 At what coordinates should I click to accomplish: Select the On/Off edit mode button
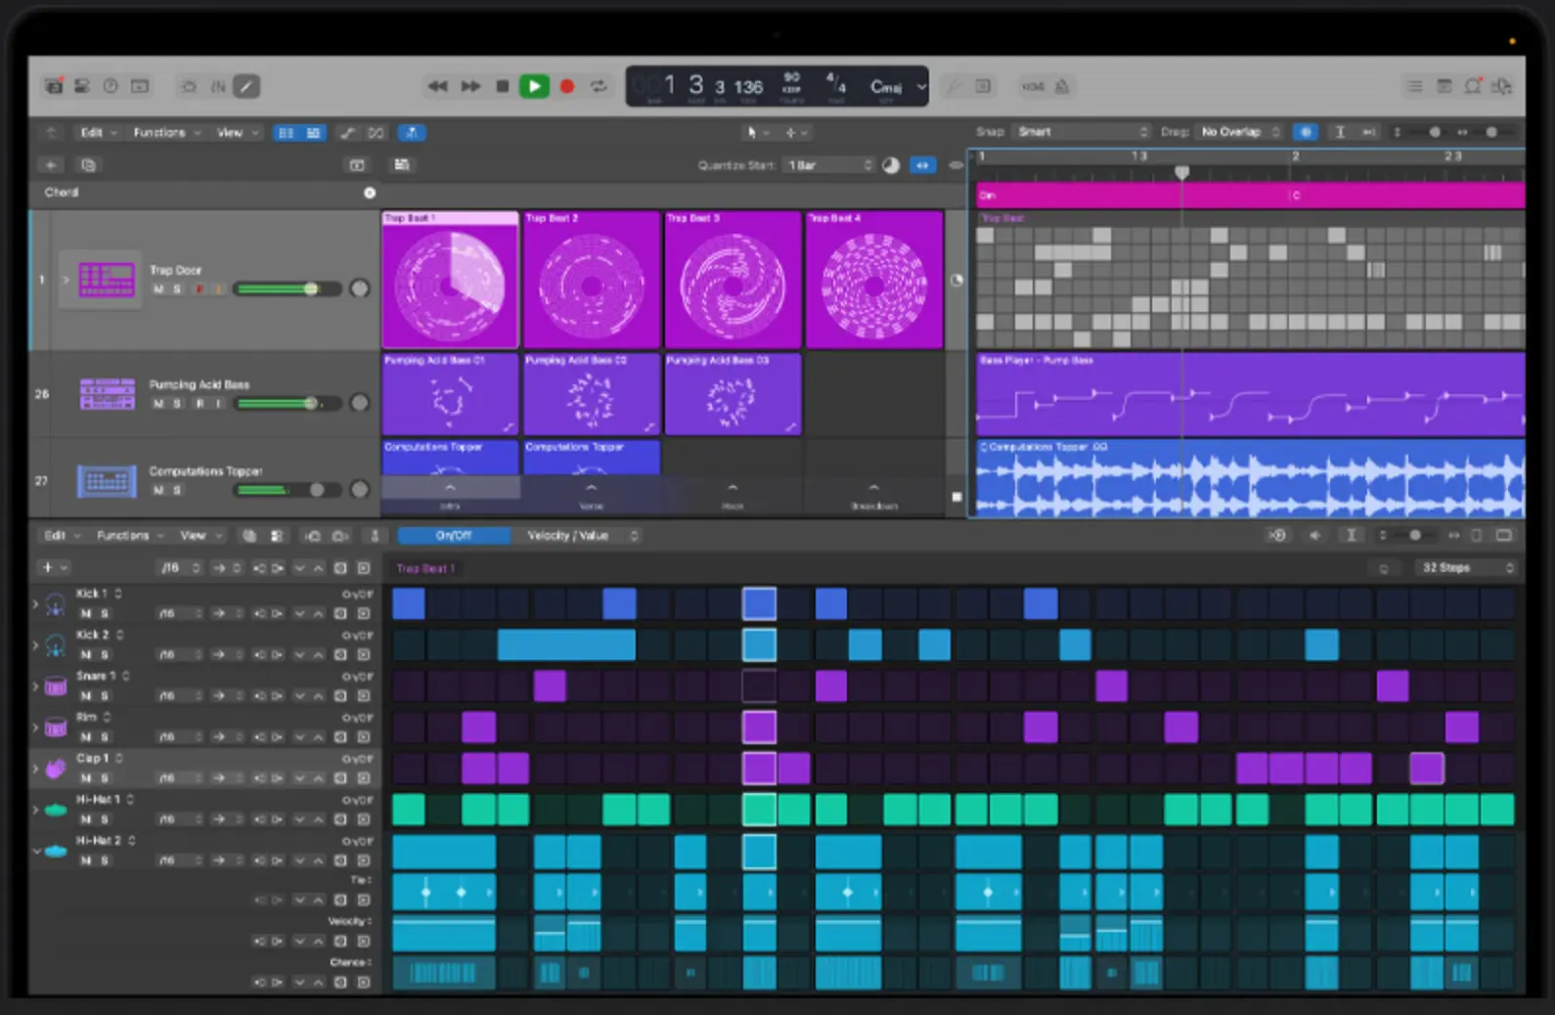[x=453, y=535]
